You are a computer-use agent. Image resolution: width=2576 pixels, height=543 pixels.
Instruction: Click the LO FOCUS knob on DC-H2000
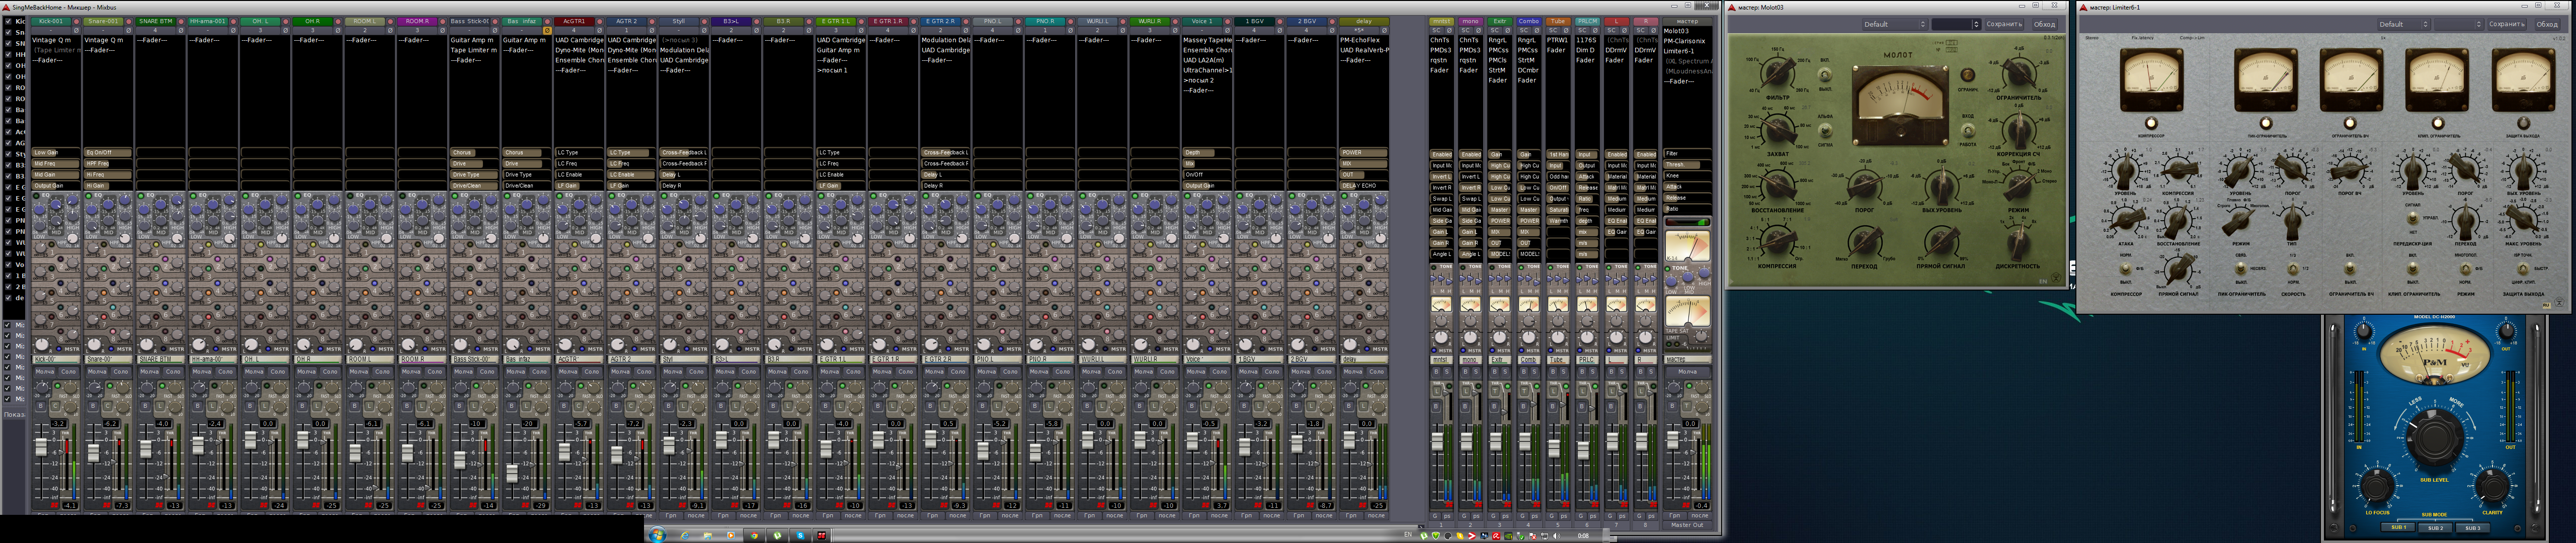click(2377, 487)
